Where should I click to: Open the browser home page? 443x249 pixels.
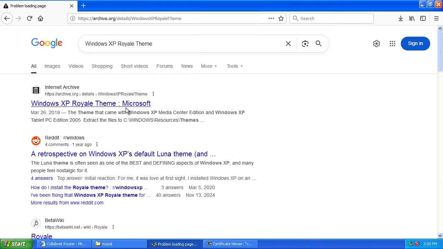click(x=40, y=18)
